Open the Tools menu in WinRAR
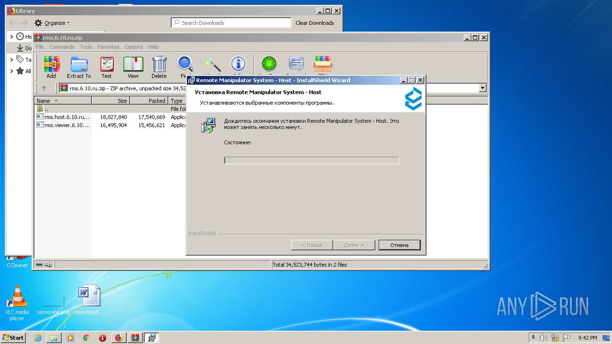Viewport: 612px width, 344px height. click(x=86, y=47)
